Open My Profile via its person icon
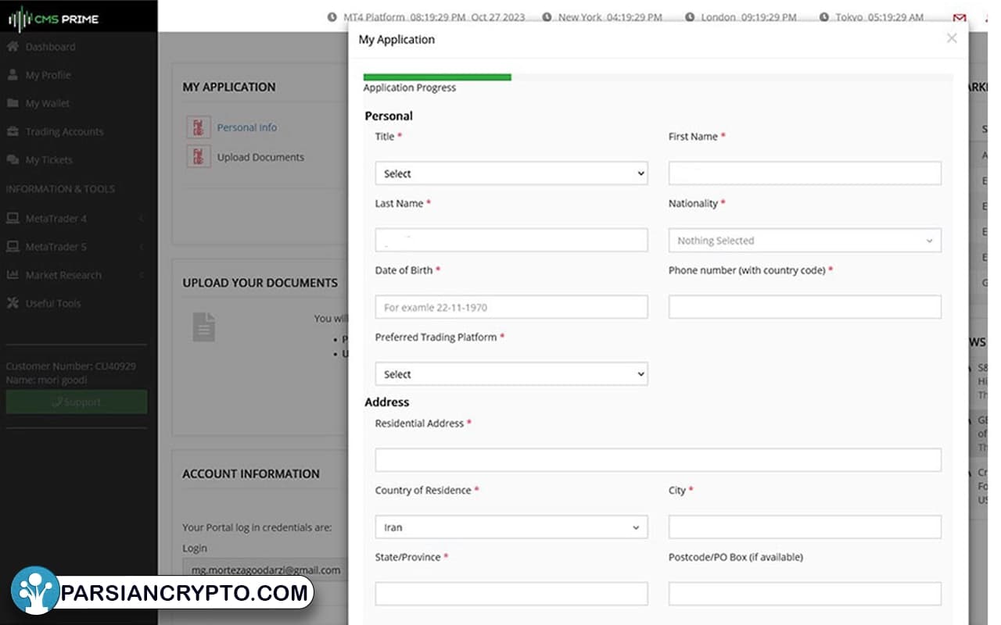 [x=13, y=75]
